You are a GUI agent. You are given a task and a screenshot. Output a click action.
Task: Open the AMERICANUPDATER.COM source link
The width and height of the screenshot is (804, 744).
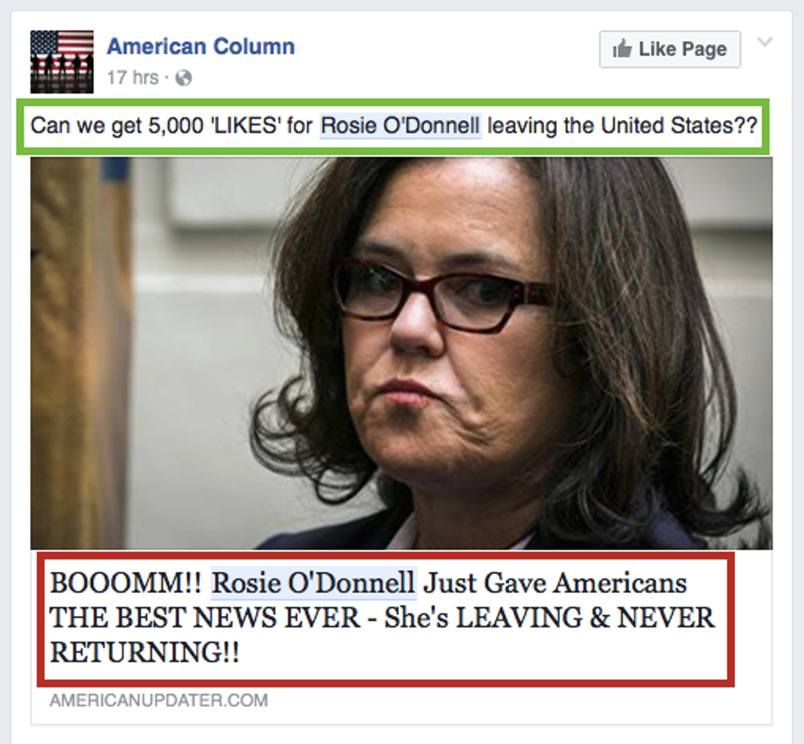(158, 701)
